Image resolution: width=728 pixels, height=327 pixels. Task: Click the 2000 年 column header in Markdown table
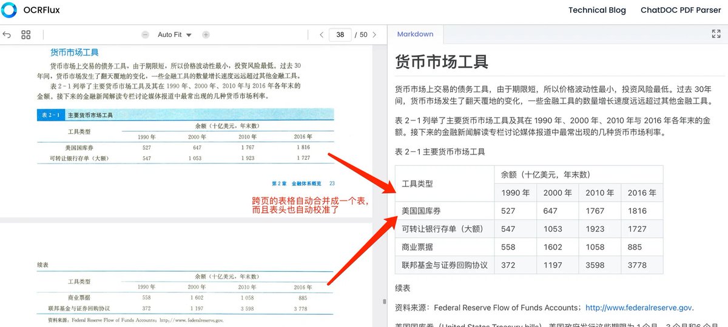(558, 193)
